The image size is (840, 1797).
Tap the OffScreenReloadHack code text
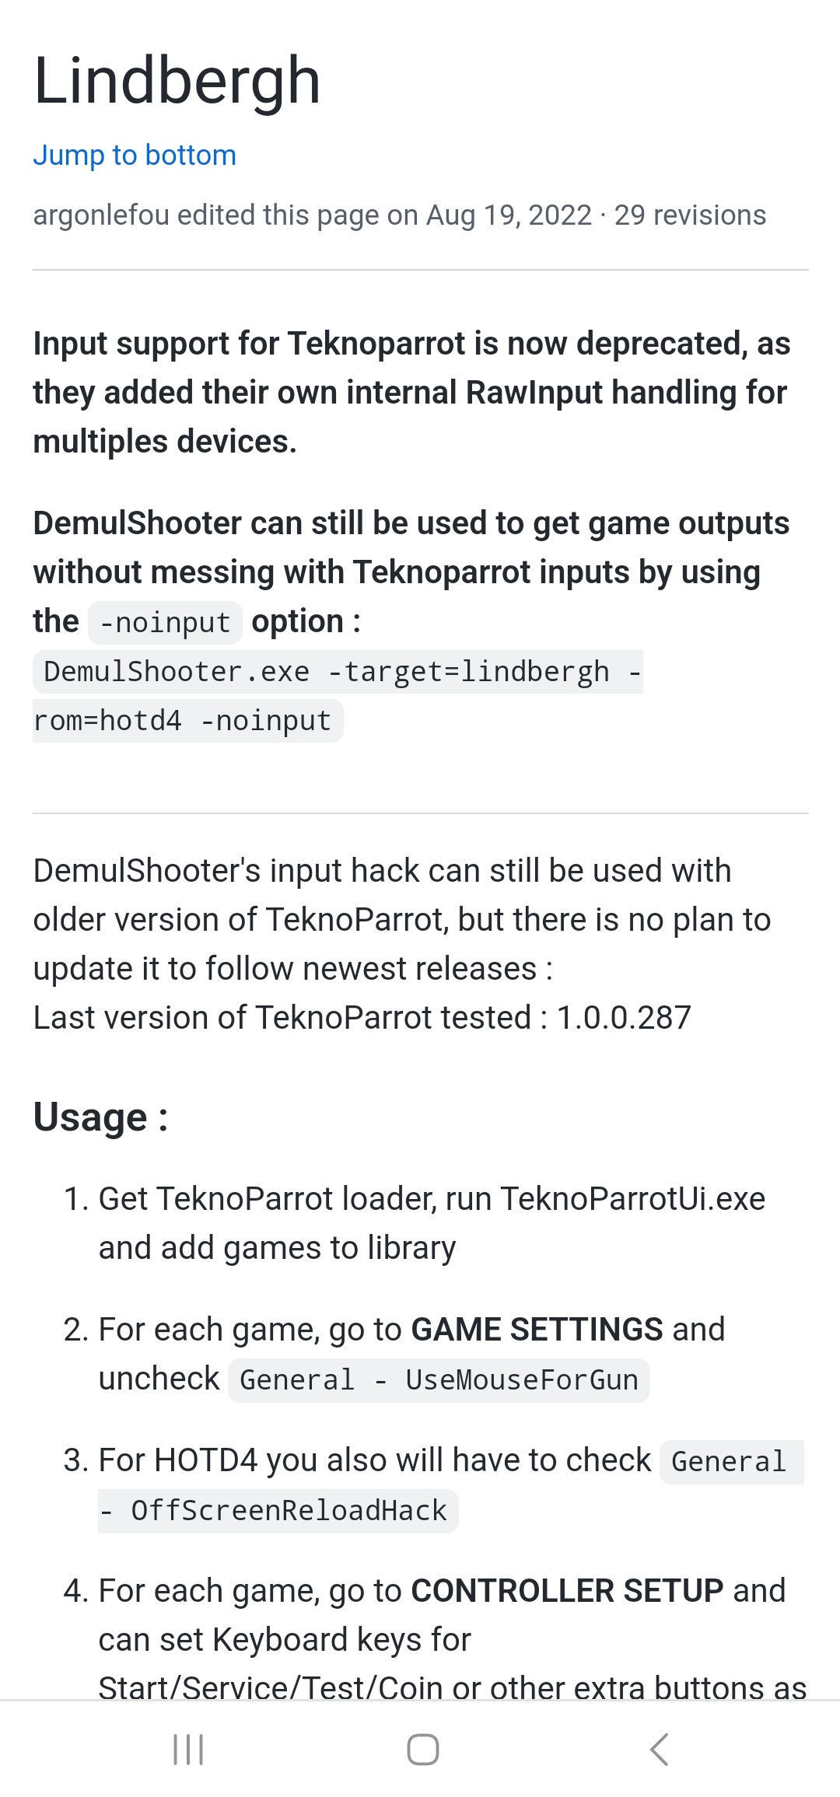click(x=289, y=1510)
